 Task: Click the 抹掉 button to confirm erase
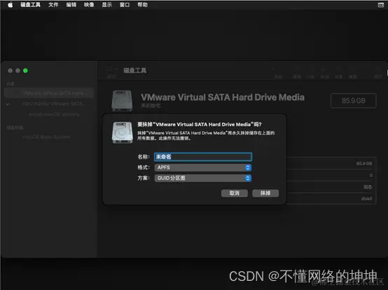point(265,193)
